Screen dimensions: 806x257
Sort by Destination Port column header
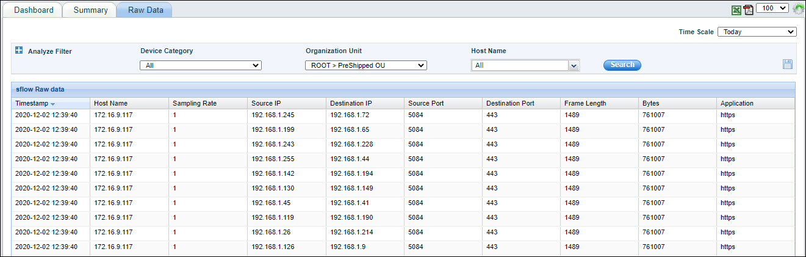(510, 103)
